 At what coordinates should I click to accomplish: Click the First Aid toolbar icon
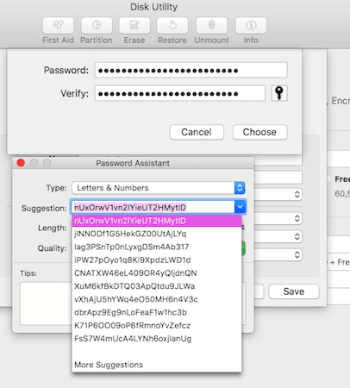point(58,26)
